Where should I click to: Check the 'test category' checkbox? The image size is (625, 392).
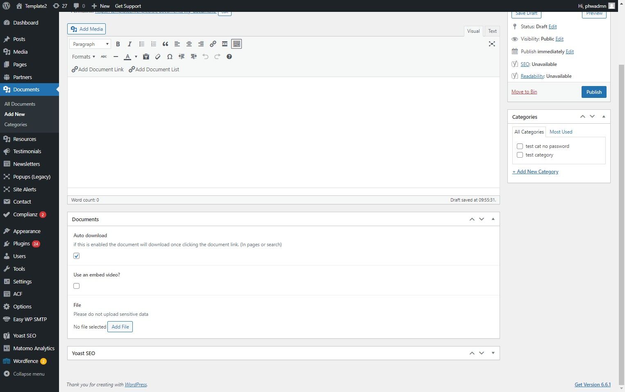[x=520, y=155]
